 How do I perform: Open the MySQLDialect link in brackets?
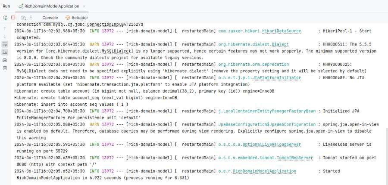coord(116,51)
